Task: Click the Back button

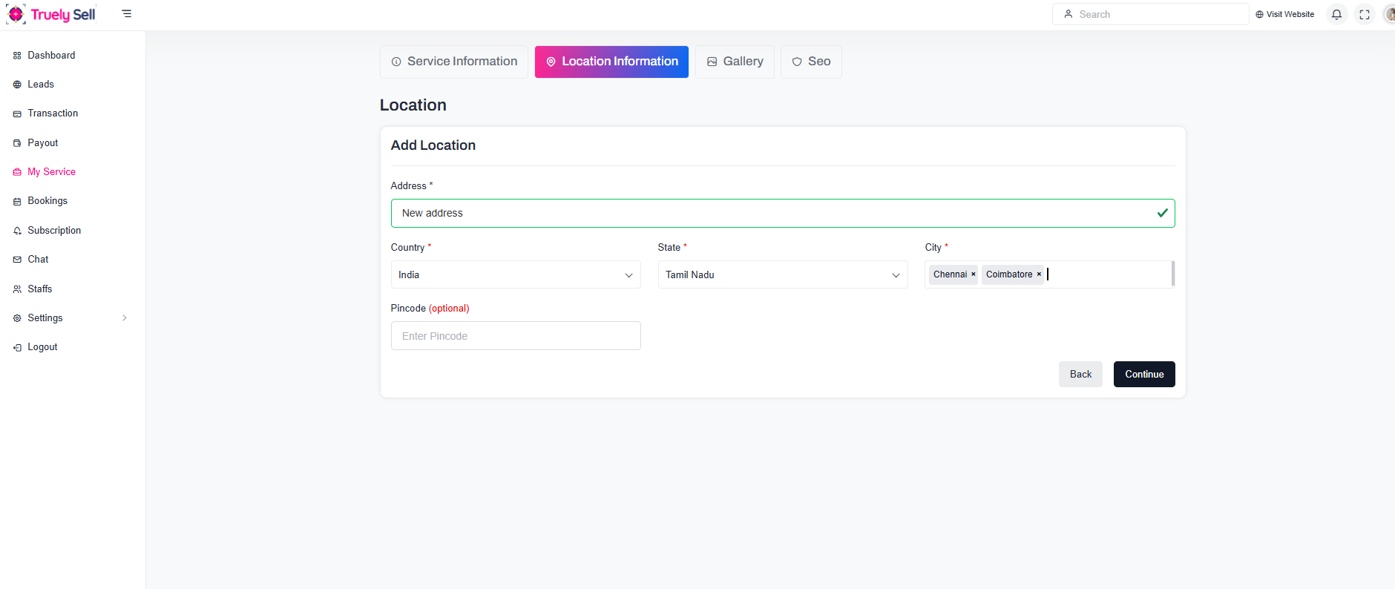Action: click(1080, 375)
